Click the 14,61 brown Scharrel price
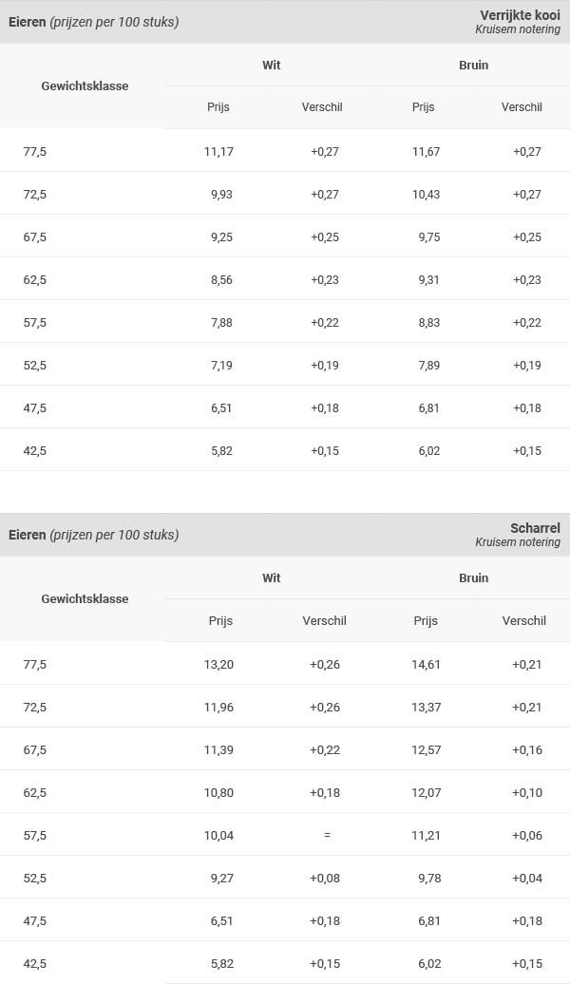Image resolution: width=570 pixels, height=984 pixels. point(426,664)
